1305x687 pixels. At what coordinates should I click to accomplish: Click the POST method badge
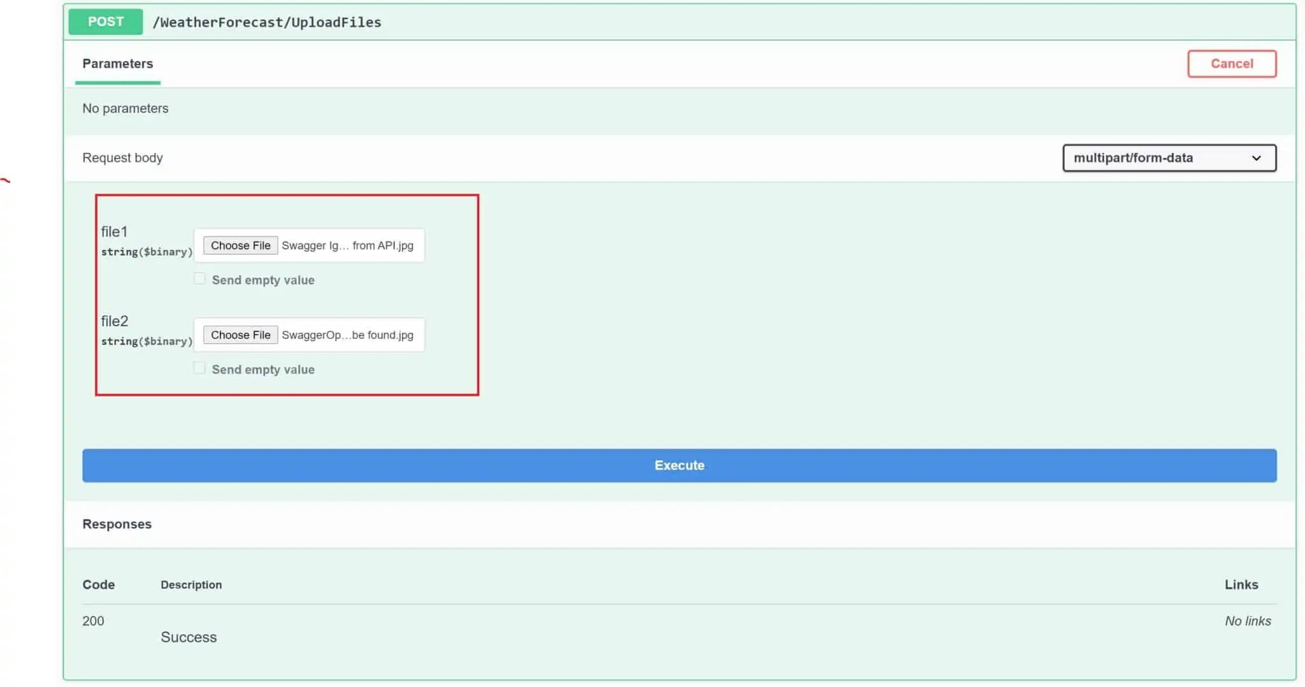105,21
